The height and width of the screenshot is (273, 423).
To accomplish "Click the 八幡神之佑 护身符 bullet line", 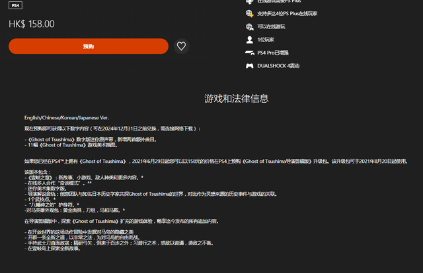I will pyautogui.click(x=52, y=205).
